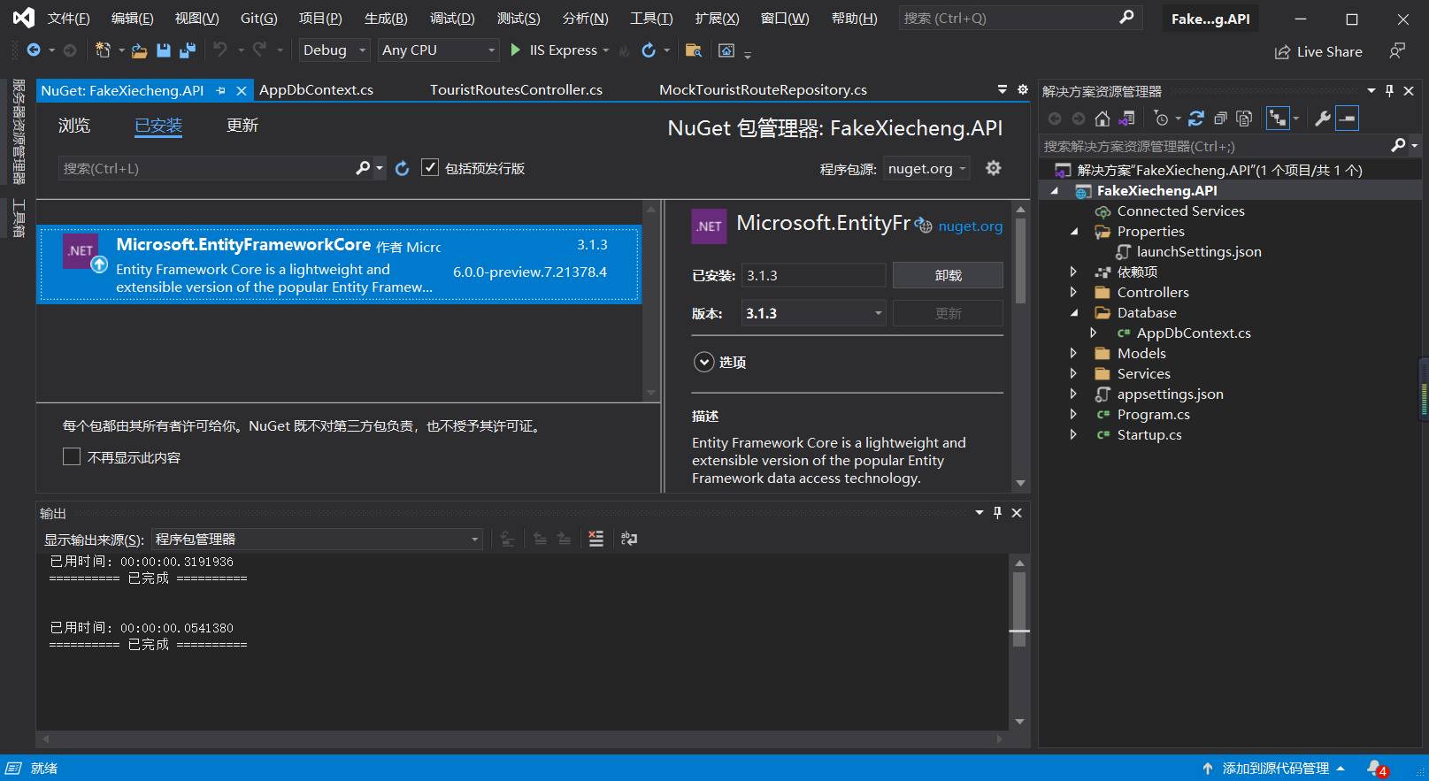Click the Output panel vertical scrollbar thumb
This screenshot has height=781, width=1429.
click(x=1019, y=609)
